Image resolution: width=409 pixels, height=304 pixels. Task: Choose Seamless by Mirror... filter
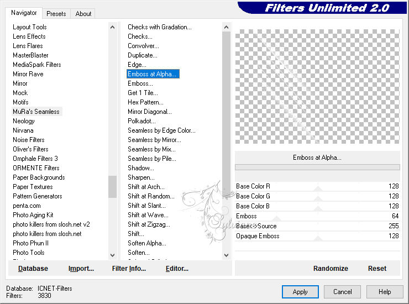click(154, 140)
